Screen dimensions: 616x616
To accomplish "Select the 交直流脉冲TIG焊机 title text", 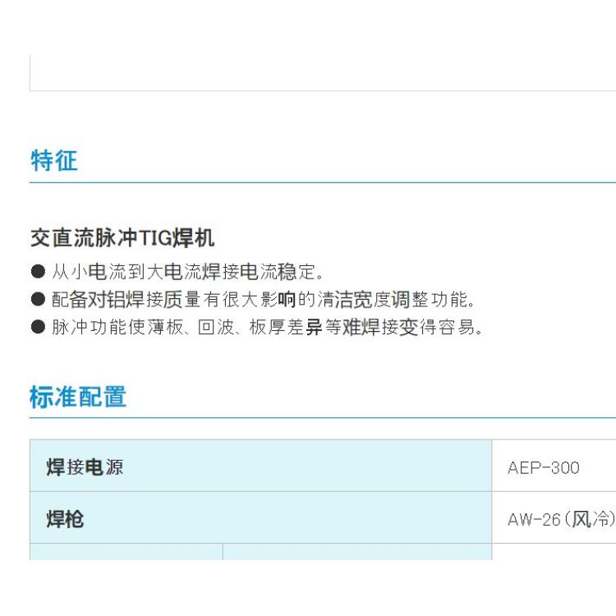I will (x=122, y=238).
